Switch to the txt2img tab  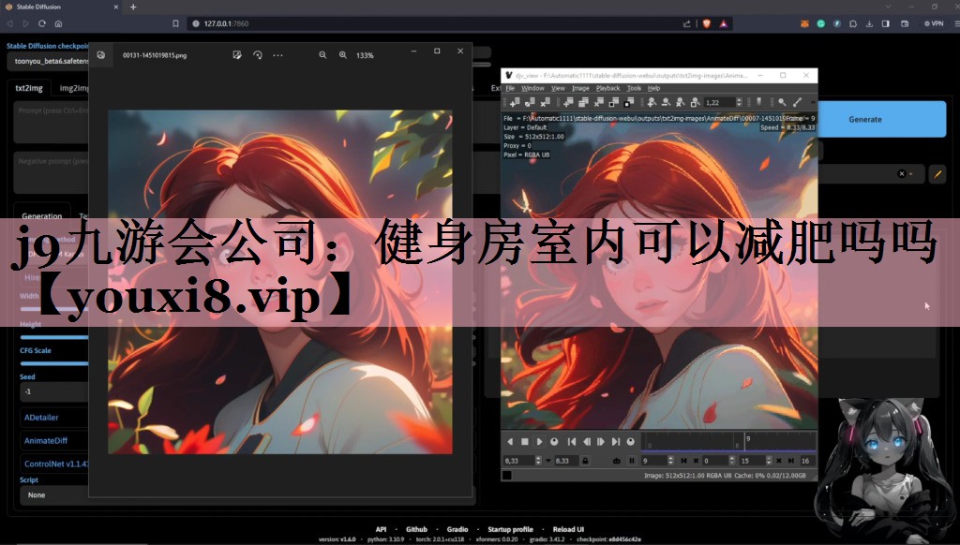pyautogui.click(x=29, y=88)
